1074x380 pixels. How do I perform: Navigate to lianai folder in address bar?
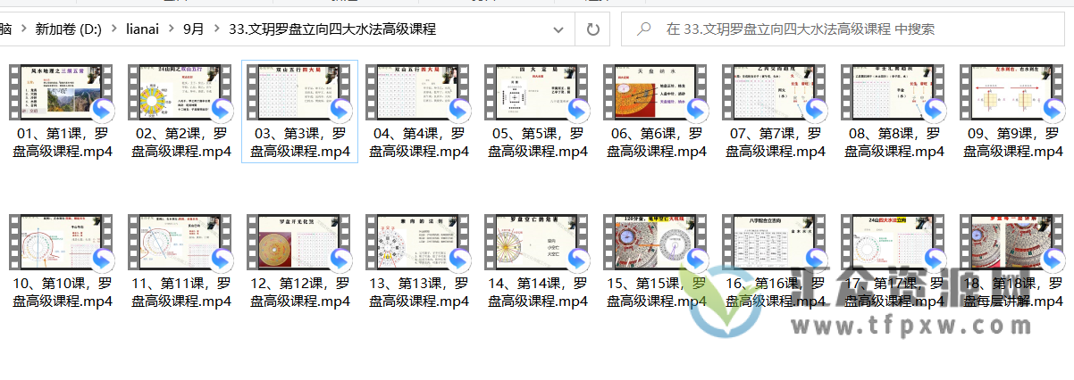[x=142, y=29]
